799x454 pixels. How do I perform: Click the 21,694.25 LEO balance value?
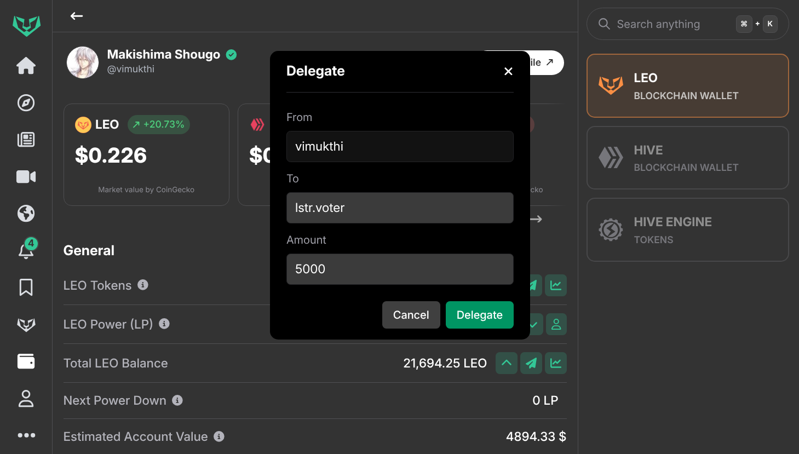445,363
